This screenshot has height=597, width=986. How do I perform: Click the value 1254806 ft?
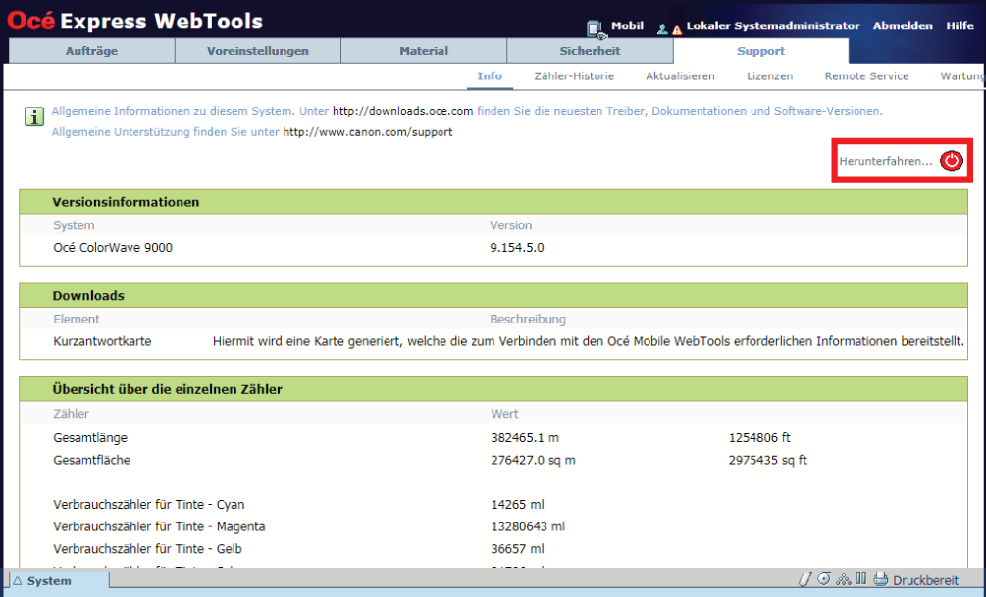759,437
